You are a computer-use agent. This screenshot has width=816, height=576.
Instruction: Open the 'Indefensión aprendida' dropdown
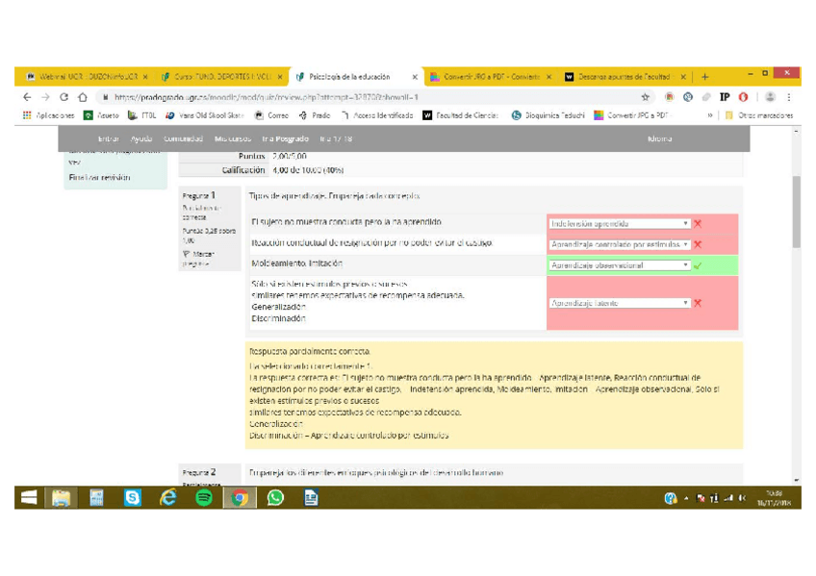tap(619, 223)
